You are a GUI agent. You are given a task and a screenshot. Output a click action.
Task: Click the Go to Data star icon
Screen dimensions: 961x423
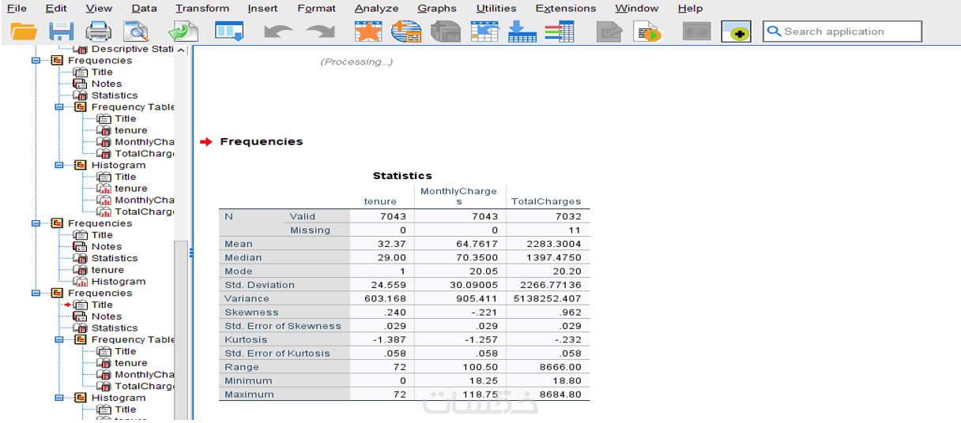(x=368, y=32)
